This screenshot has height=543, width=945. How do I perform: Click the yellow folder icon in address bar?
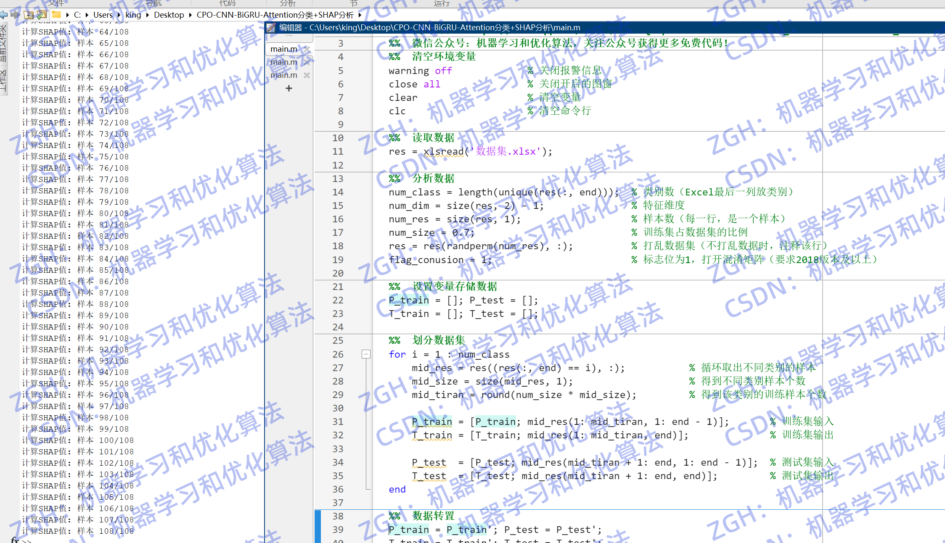(x=56, y=15)
